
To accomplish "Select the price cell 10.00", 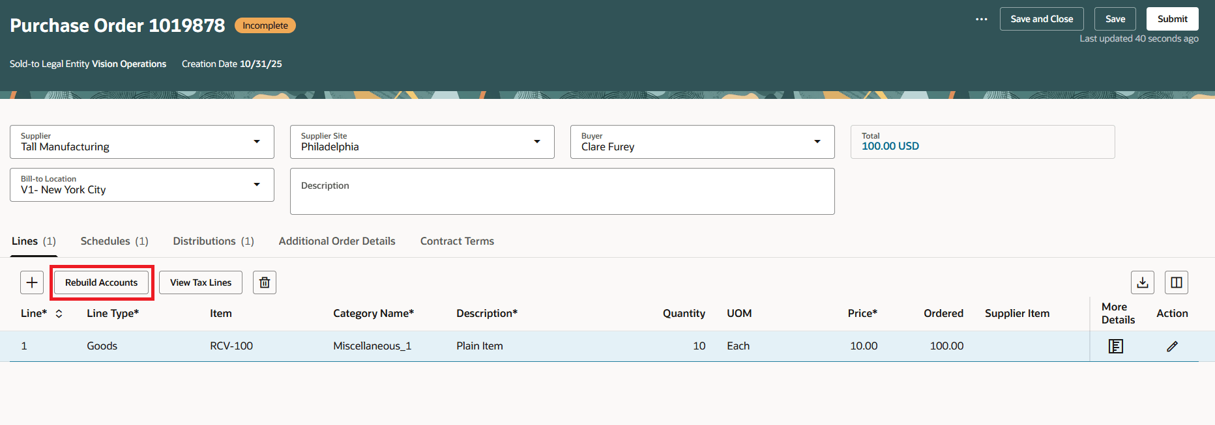I will 864,346.
